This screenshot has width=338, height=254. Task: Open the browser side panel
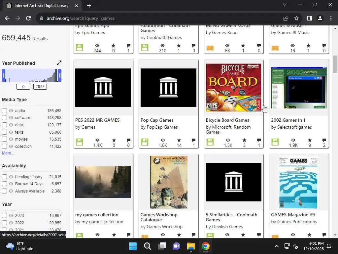coord(310,19)
